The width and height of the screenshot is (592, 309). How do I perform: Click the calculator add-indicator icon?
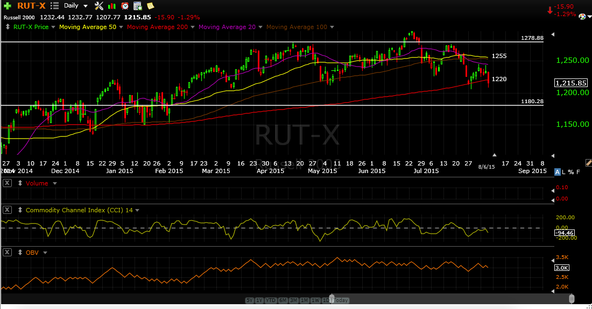click(x=138, y=6)
